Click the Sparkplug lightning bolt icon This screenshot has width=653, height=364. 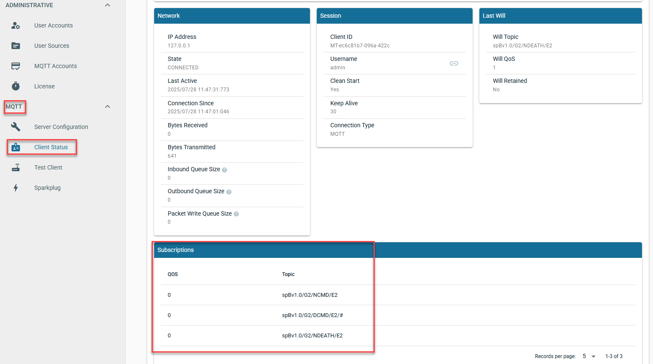[16, 188]
